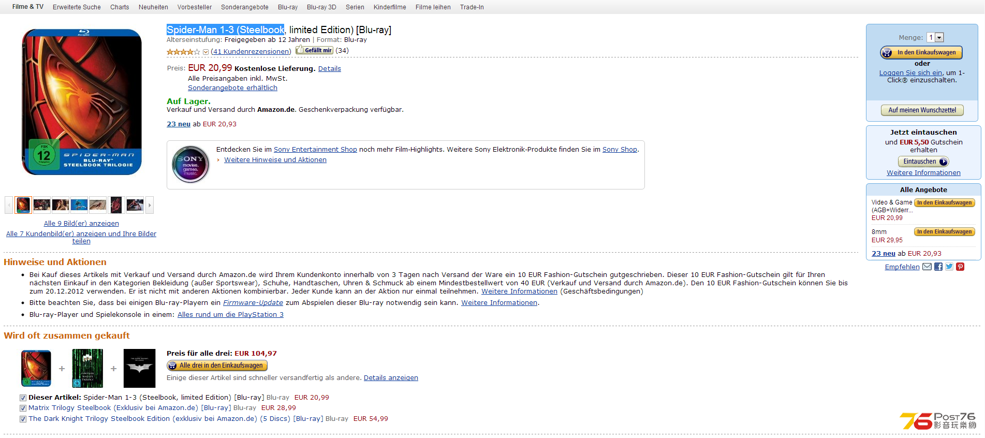Go to Charts in navigation bar
This screenshot has width=985, height=438.
click(x=120, y=7)
